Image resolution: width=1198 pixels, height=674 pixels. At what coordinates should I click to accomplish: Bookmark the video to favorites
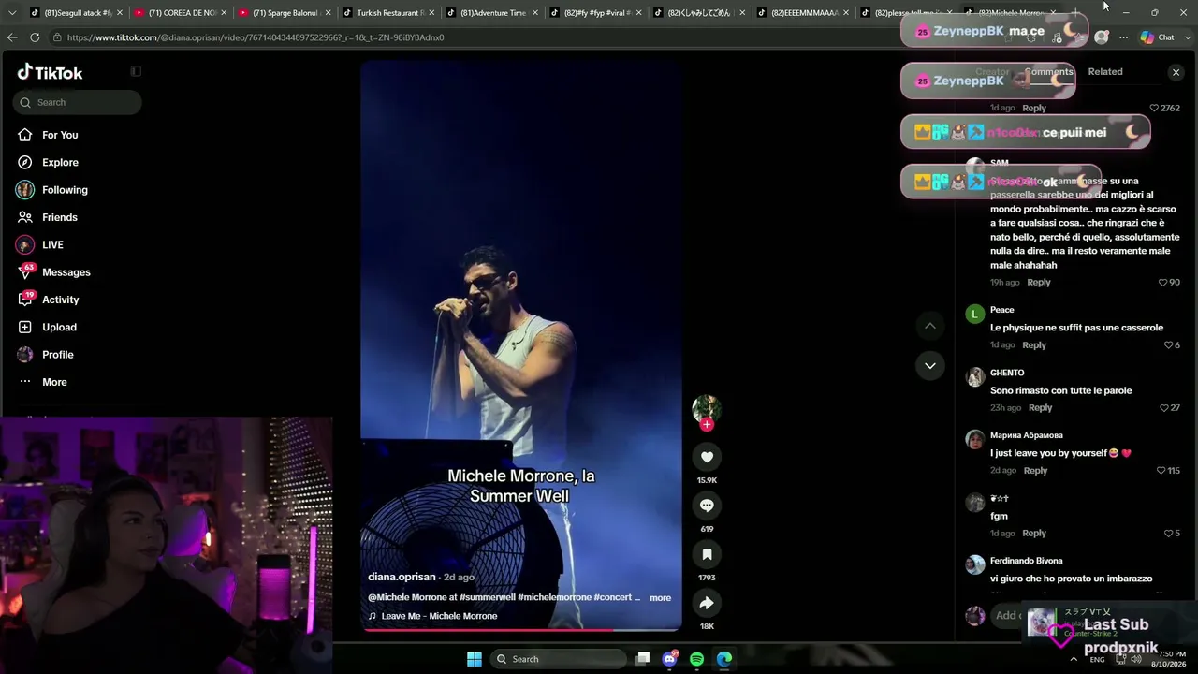coord(707,554)
